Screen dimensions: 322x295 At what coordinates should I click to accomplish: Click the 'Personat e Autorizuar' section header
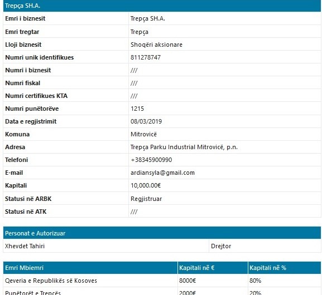pos(35,233)
